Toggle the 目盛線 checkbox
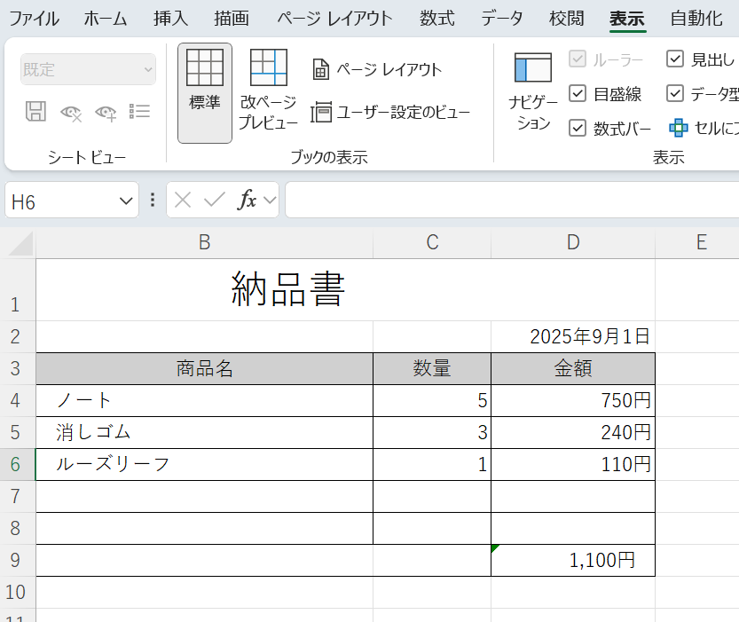The width and height of the screenshot is (739, 622). [578, 93]
